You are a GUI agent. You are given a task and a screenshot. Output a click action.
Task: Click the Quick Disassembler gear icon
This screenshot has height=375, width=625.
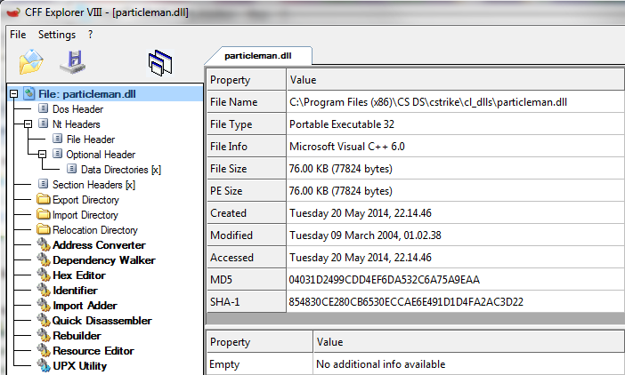44,320
